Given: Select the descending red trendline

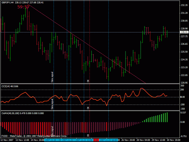Looking at the screenshot, I should (x=87, y=44).
